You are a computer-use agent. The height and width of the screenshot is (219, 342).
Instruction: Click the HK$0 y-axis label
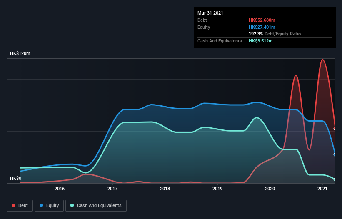[16, 179]
